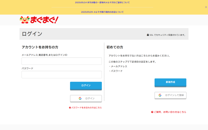Open the ご質問、お問い合わせはこちら link

point(170,112)
